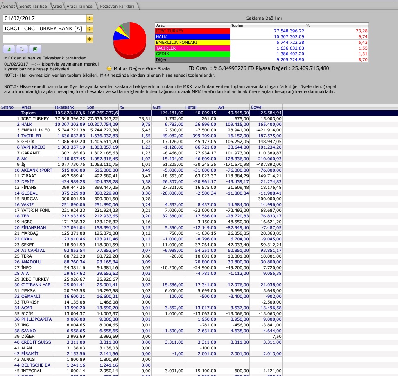The height and width of the screenshot is (376, 398).
Task: Click the blue HALK legend swatch
Action: pyautogui.click(x=192, y=36)
